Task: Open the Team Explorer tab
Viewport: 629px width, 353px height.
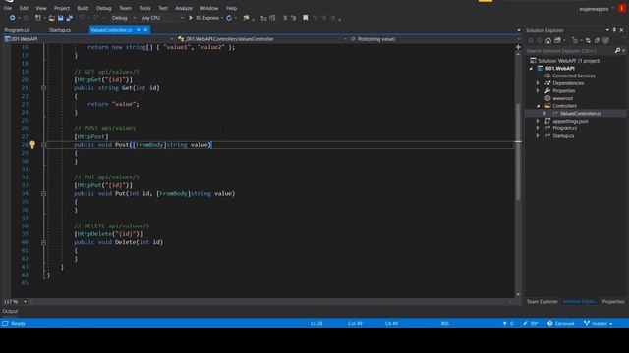Action: pyautogui.click(x=542, y=301)
